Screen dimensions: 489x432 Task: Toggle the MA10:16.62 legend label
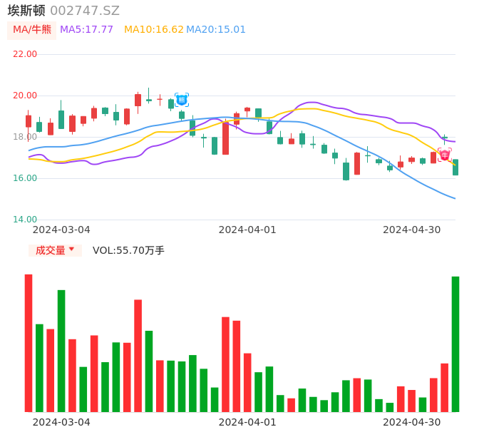153,30
